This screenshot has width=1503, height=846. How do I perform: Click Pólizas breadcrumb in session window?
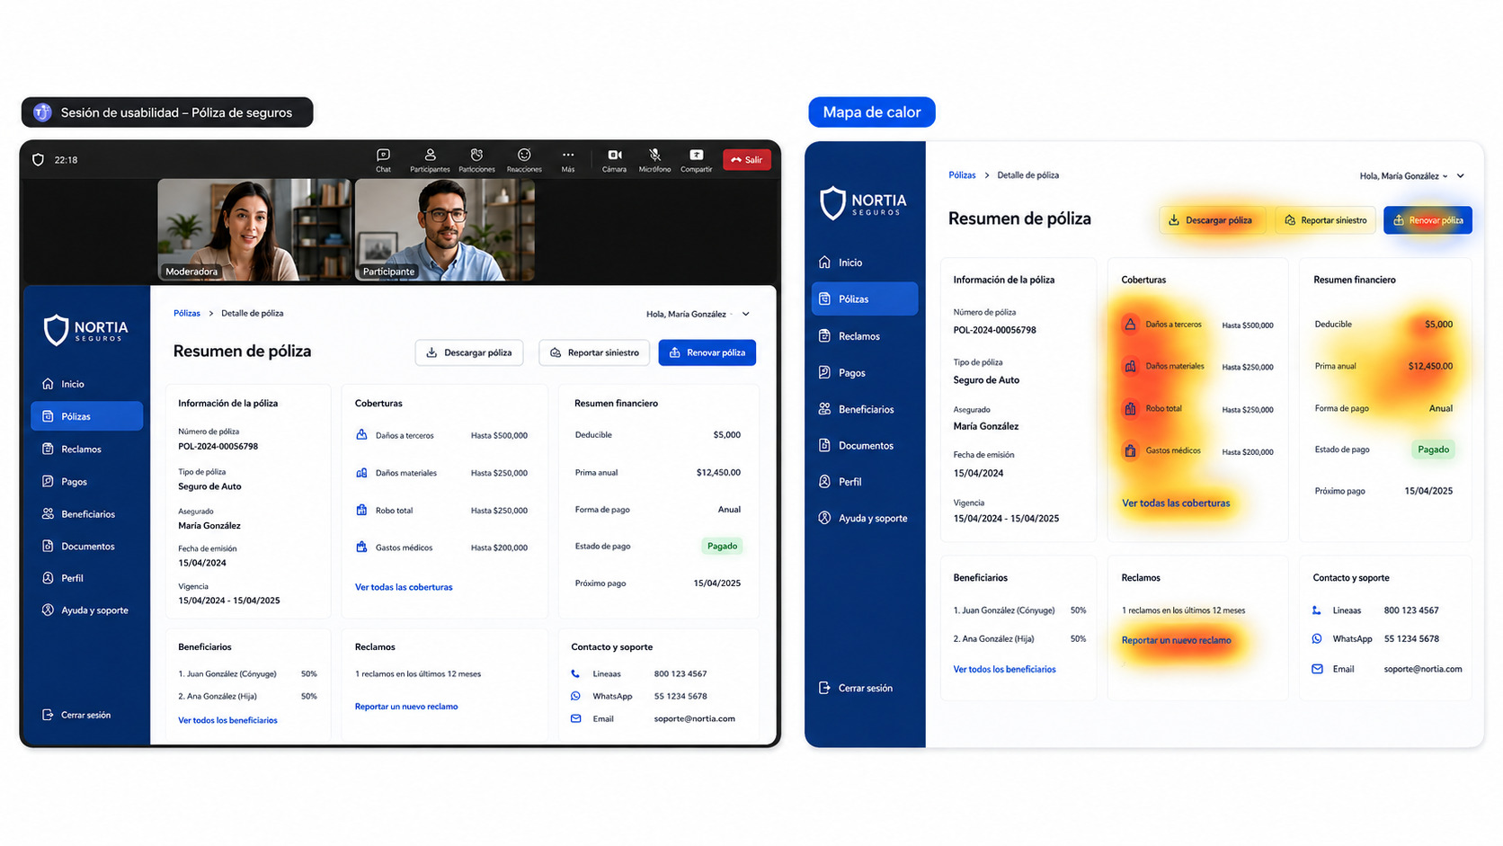187,313
